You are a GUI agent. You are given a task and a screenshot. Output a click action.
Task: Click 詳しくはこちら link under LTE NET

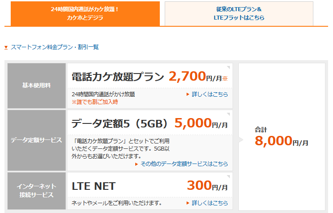[x=210, y=203]
